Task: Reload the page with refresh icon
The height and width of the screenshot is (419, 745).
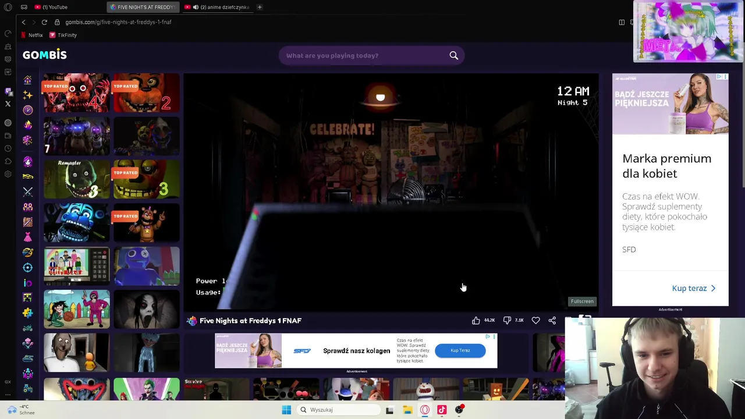Action: click(x=44, y=22)
